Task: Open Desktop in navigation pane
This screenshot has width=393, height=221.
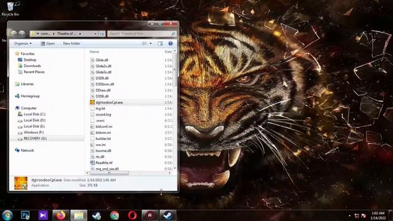Action: [x=30, y=60]
